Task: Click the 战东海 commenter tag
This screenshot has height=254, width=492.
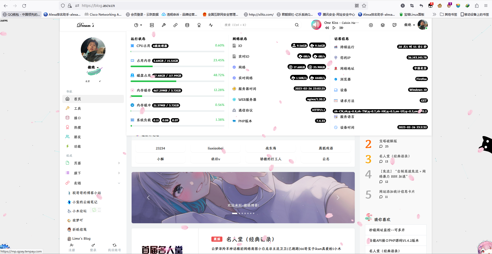Action: 271,148
